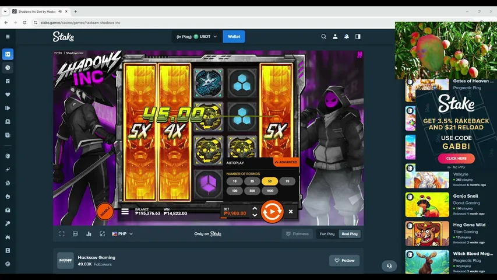Select 75 autoplay rounds

click(x=287, y=181)
